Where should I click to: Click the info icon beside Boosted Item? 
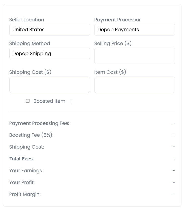click(71, 101)
